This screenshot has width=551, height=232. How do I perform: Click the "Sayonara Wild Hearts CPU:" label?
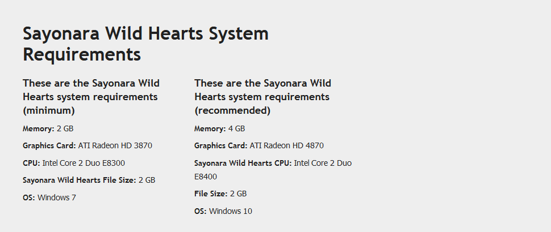(243, 163)
